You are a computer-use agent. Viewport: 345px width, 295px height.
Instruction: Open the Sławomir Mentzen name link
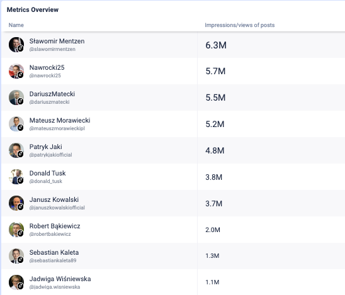pyautogui.click(x=57, y=41)
